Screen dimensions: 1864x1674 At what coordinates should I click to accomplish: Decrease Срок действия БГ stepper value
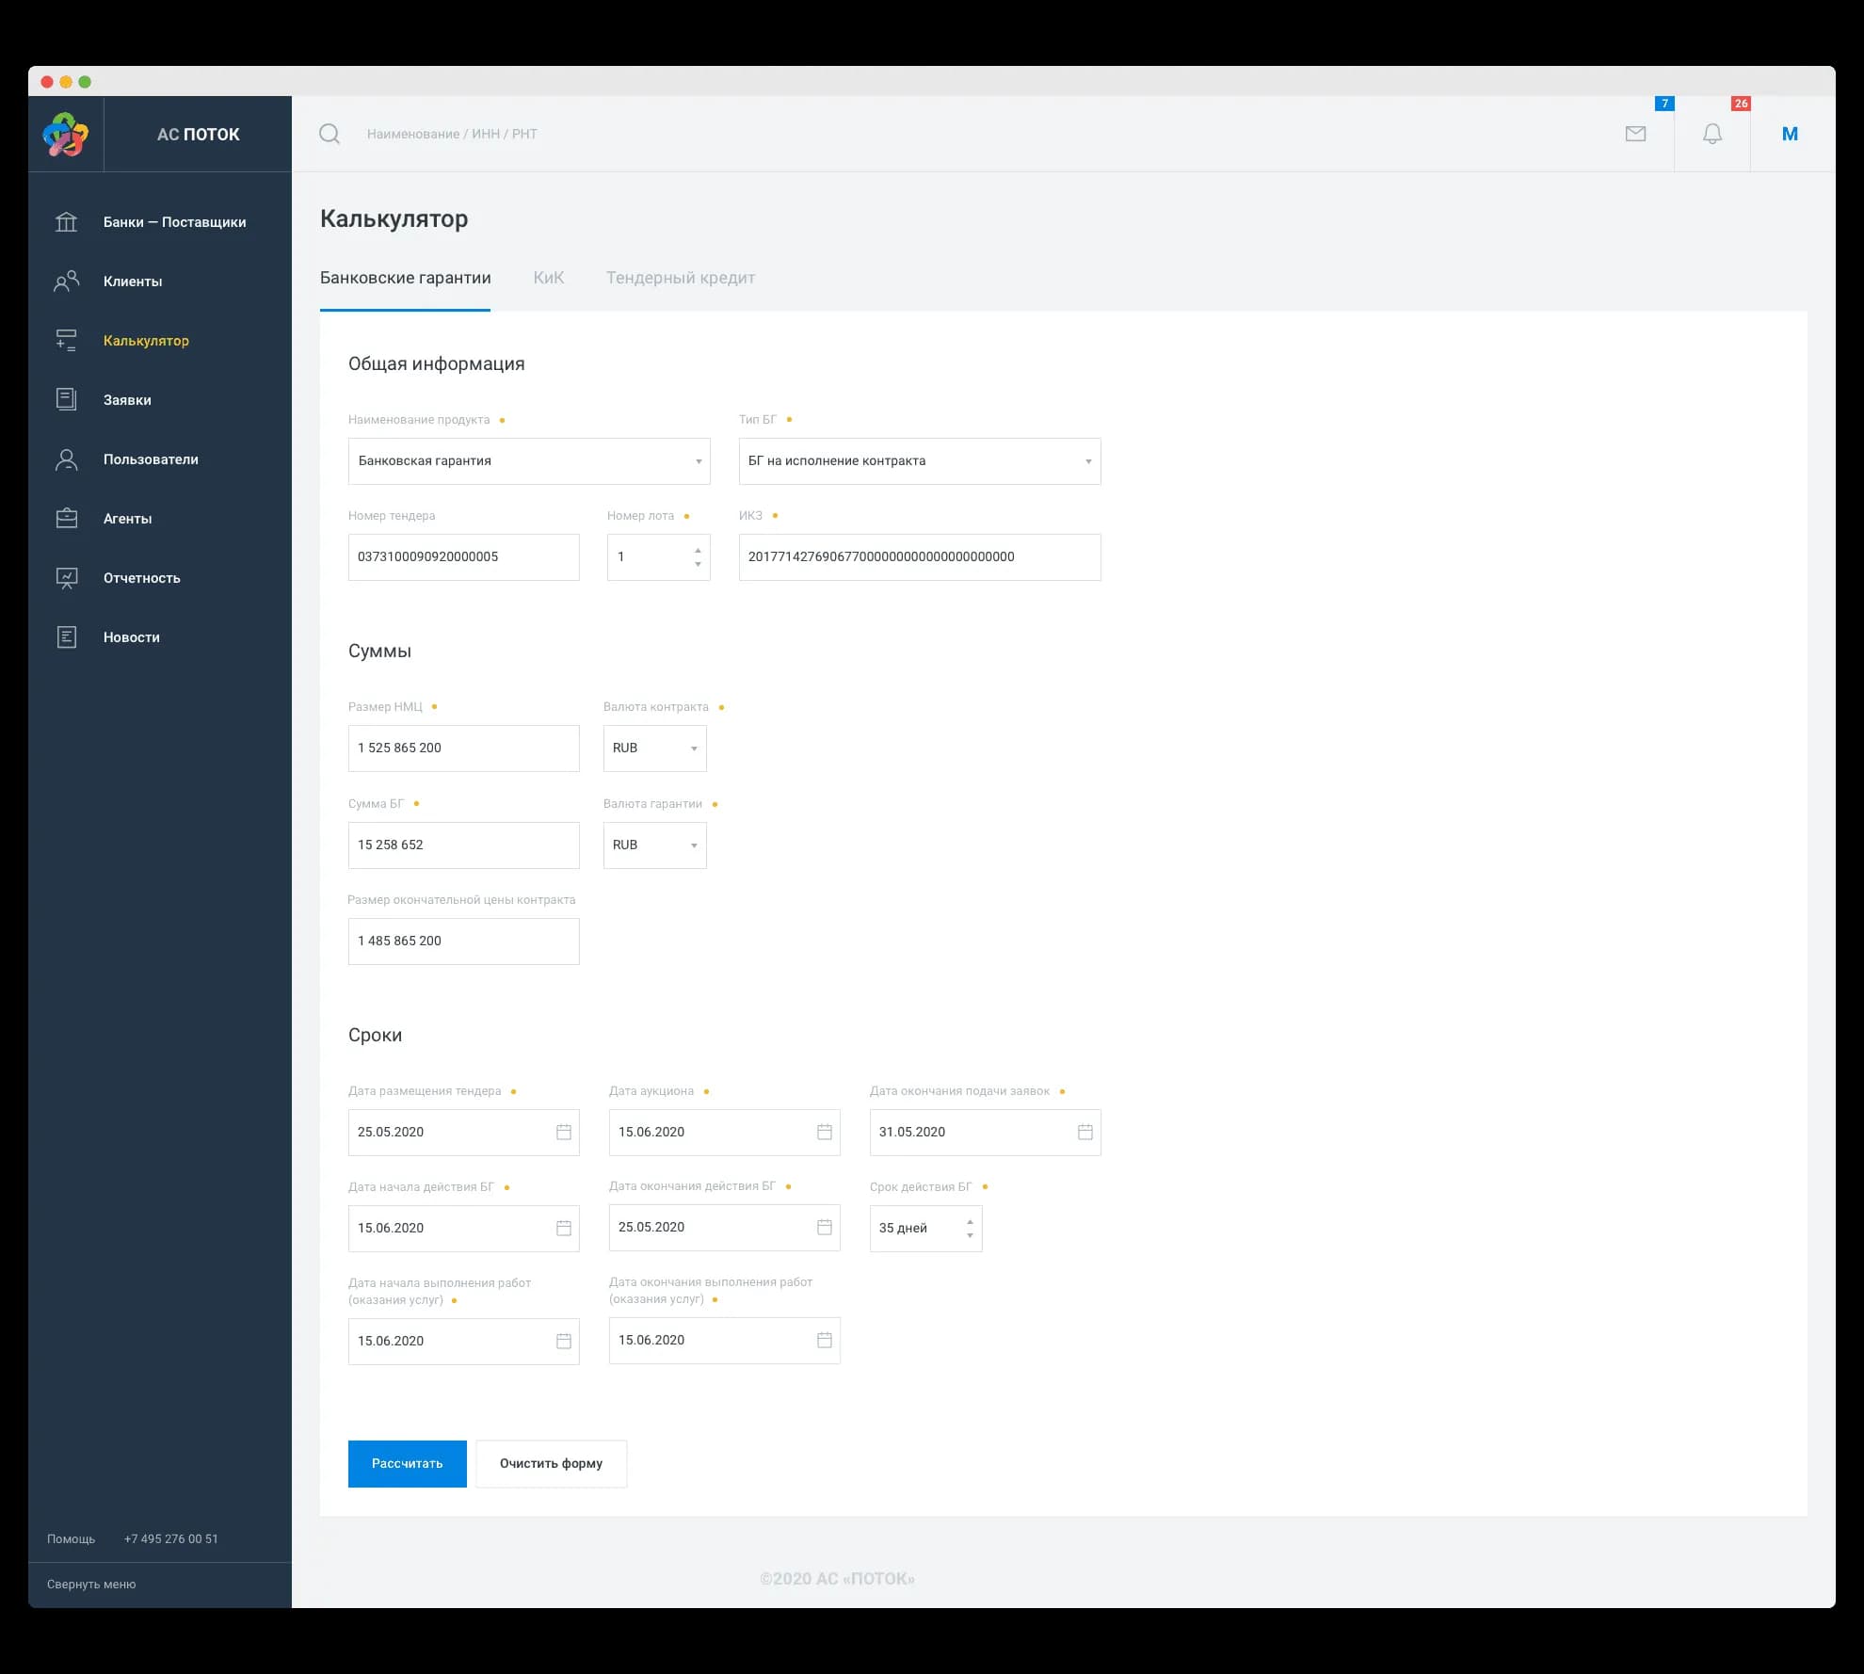coord(970,1235)
